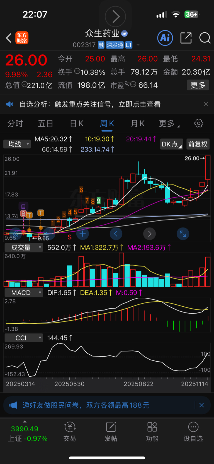Tap the red S sell marker
This screenshot has width=214, height=464.
[x=70, y=237]
